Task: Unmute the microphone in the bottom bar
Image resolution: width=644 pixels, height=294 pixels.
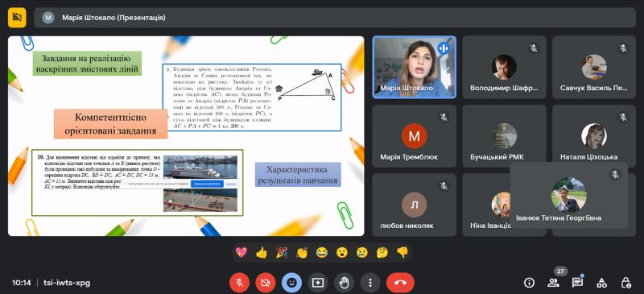Action: [x=239, y=283]
